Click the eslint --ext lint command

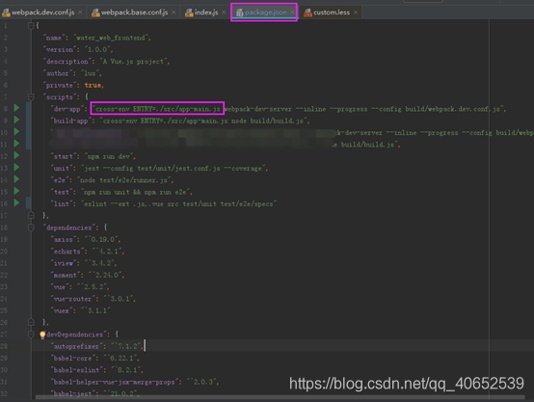[177, 204]
